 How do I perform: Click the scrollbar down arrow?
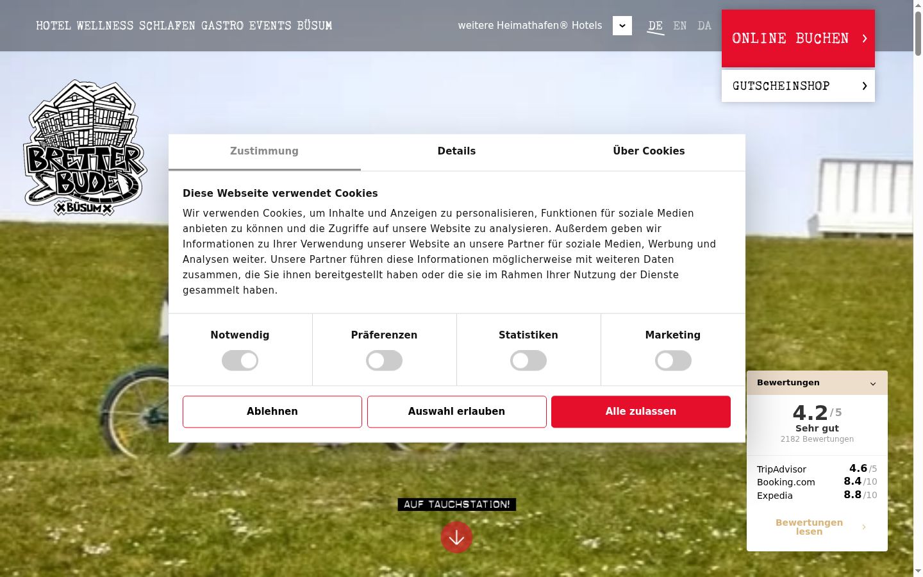[918, 571]
